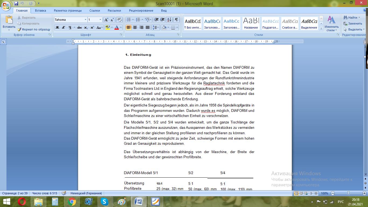Open the Office button menu
Image resolution: width=368 pixels, height=207 pixels.
pos(6,5)
